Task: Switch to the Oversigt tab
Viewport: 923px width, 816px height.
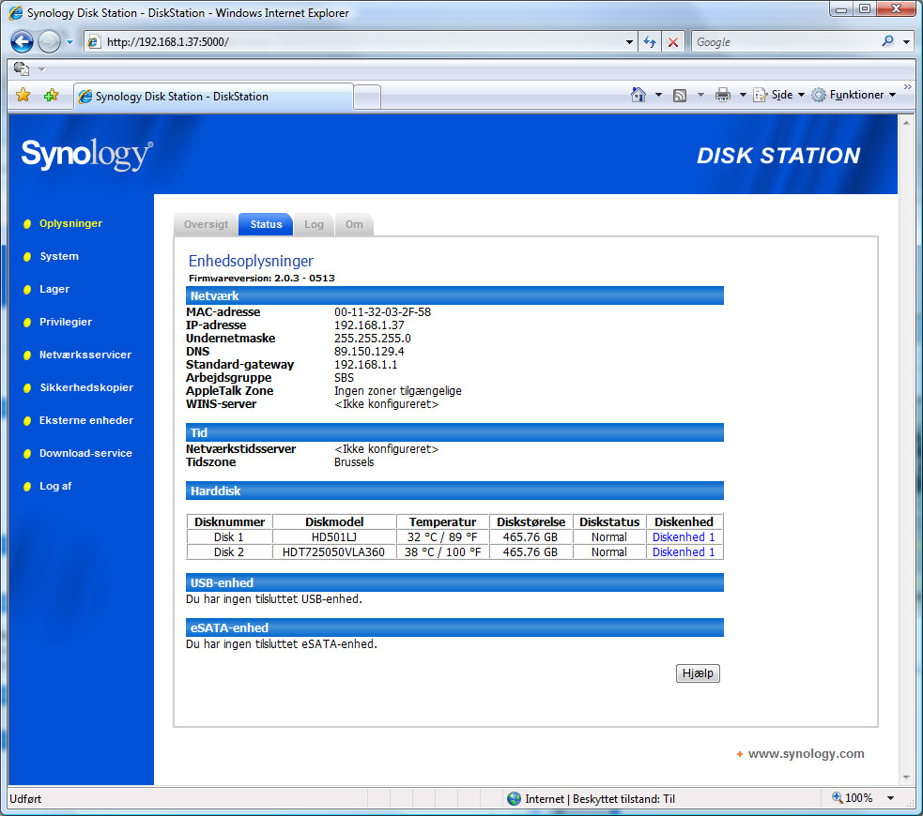Action: 206,224
